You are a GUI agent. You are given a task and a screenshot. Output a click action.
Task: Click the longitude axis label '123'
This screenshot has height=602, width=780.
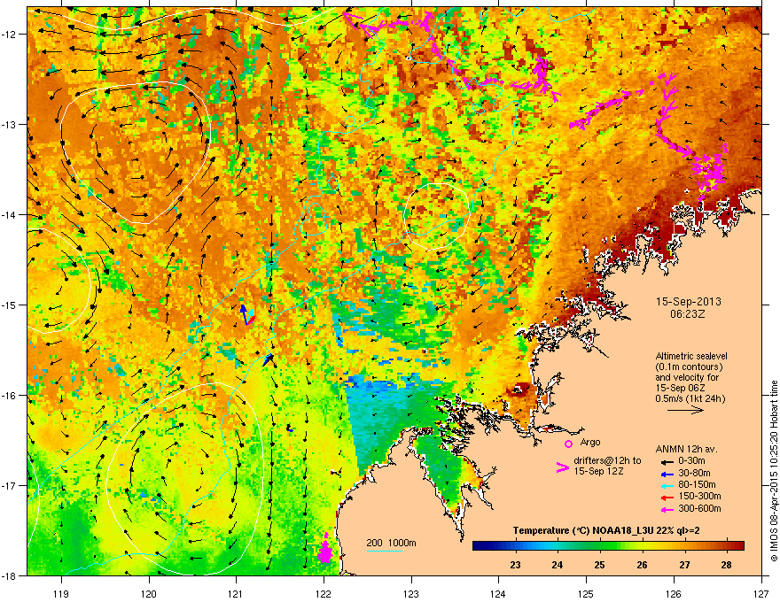tap(411, 593)
